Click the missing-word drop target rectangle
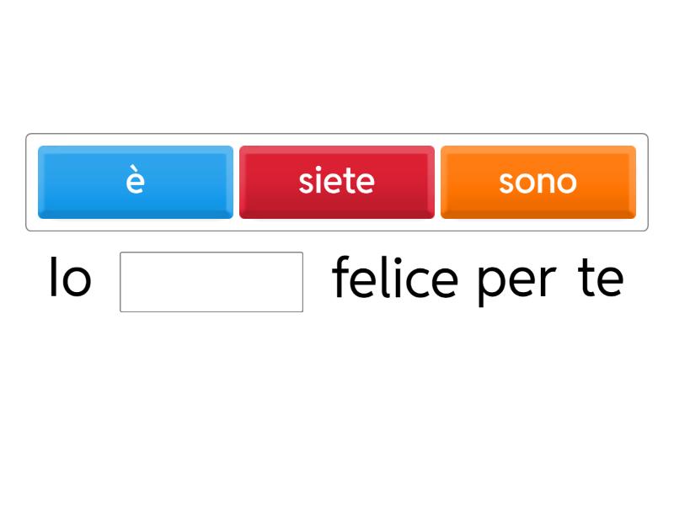674x505 pixels. (211, 282)
